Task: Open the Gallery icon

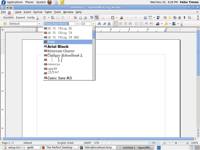Action: (175, 17)
